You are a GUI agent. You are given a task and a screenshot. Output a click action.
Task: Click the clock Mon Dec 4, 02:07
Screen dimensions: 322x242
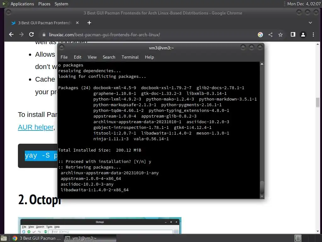pyautogui.click(x=304, y=4)
